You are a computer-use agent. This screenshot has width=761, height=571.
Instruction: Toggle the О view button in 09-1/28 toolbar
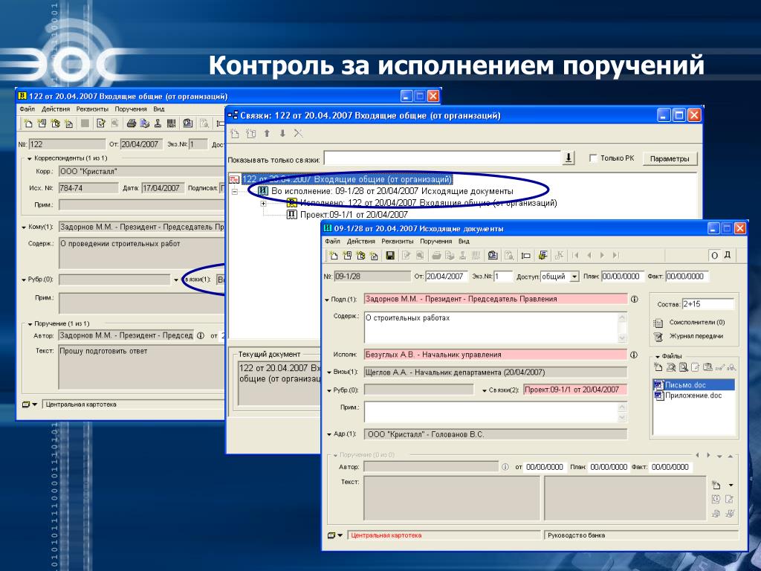coord(714,256)
